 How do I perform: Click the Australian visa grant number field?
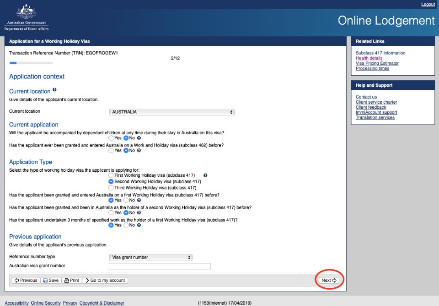click(x=160, y=266)
